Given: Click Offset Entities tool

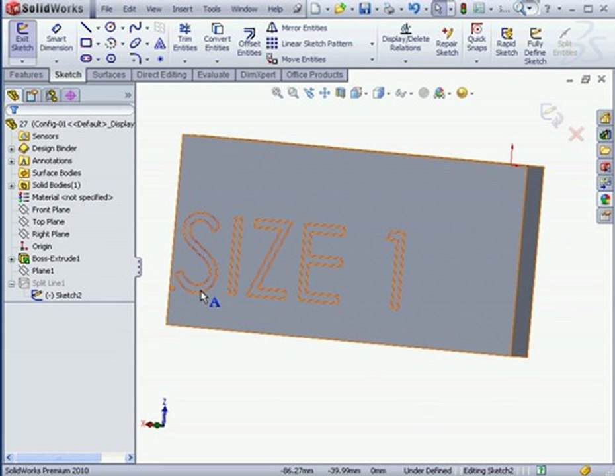Looking at the screenshot, I should click(x=249, y=42).
